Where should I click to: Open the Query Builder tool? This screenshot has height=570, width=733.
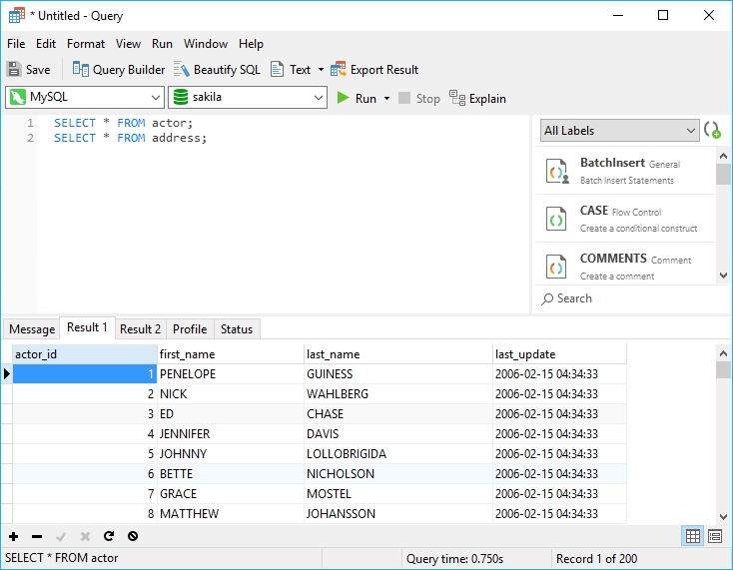click(119, 70)
